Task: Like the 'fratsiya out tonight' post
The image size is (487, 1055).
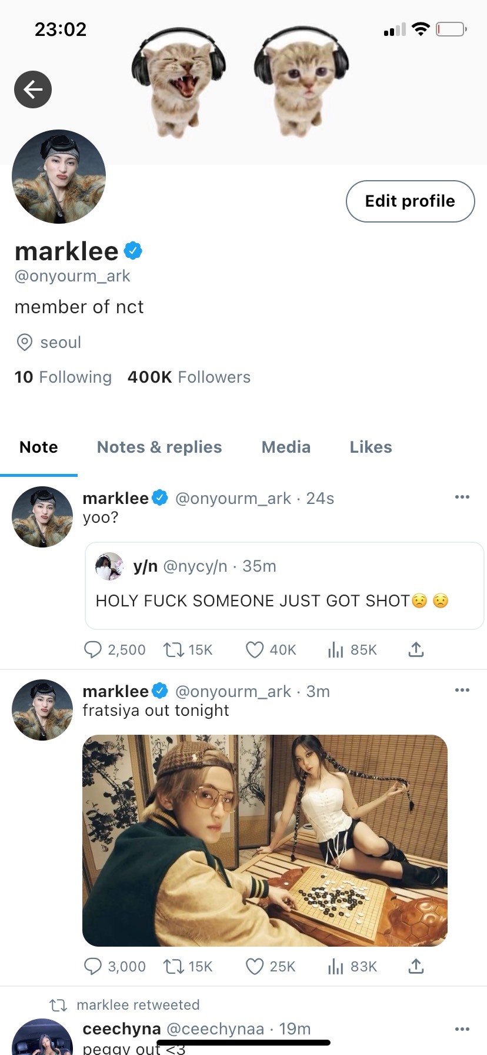Action: tap(254, 966)
